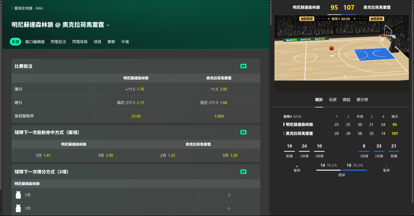Switch to the 盤口編輯器 tab

pyautogui.click(x=35, y=42)
